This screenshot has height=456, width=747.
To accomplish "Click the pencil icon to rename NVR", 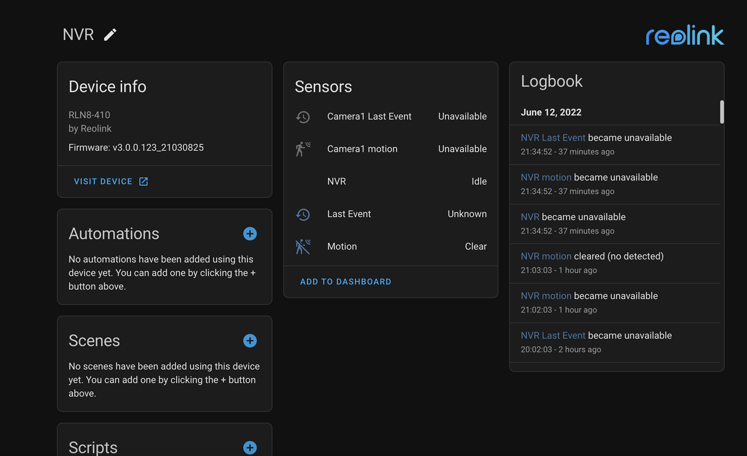I will [x=110, y=34].
